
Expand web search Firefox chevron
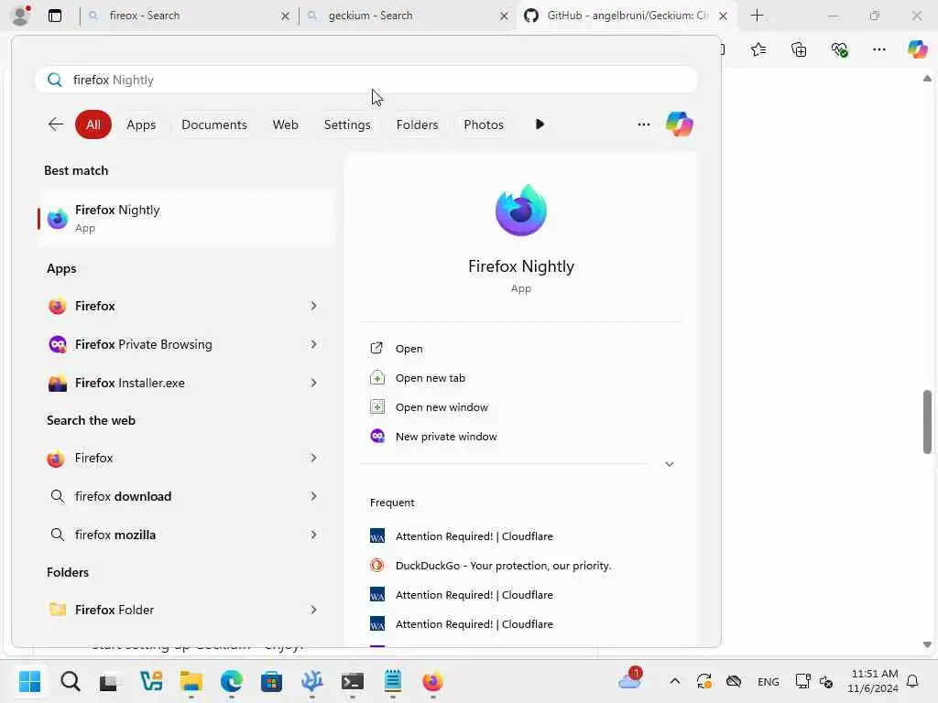coord(313,458)
